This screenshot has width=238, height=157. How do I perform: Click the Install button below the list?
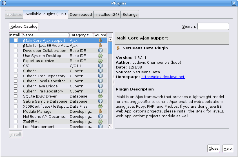click(15, 134)
